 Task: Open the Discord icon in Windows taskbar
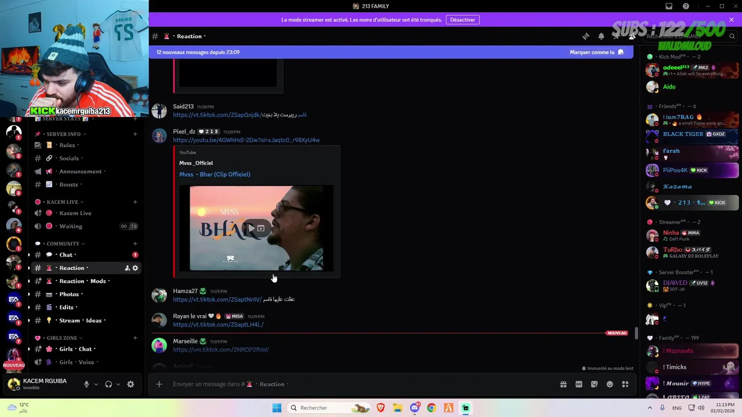(x=415, y=408)
